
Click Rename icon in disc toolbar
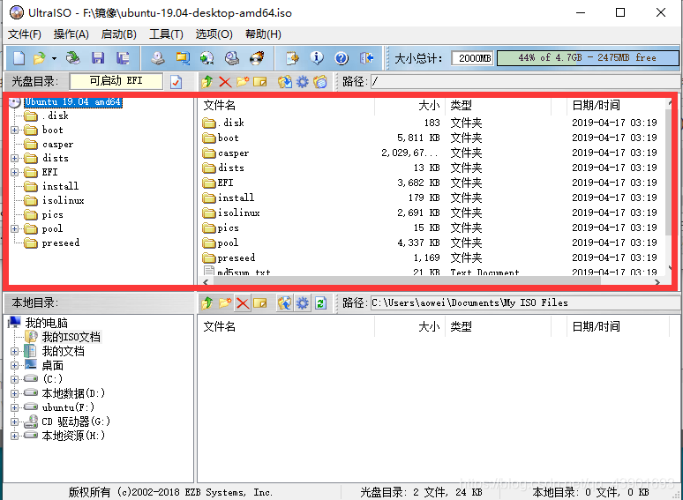tap(260, 82)
